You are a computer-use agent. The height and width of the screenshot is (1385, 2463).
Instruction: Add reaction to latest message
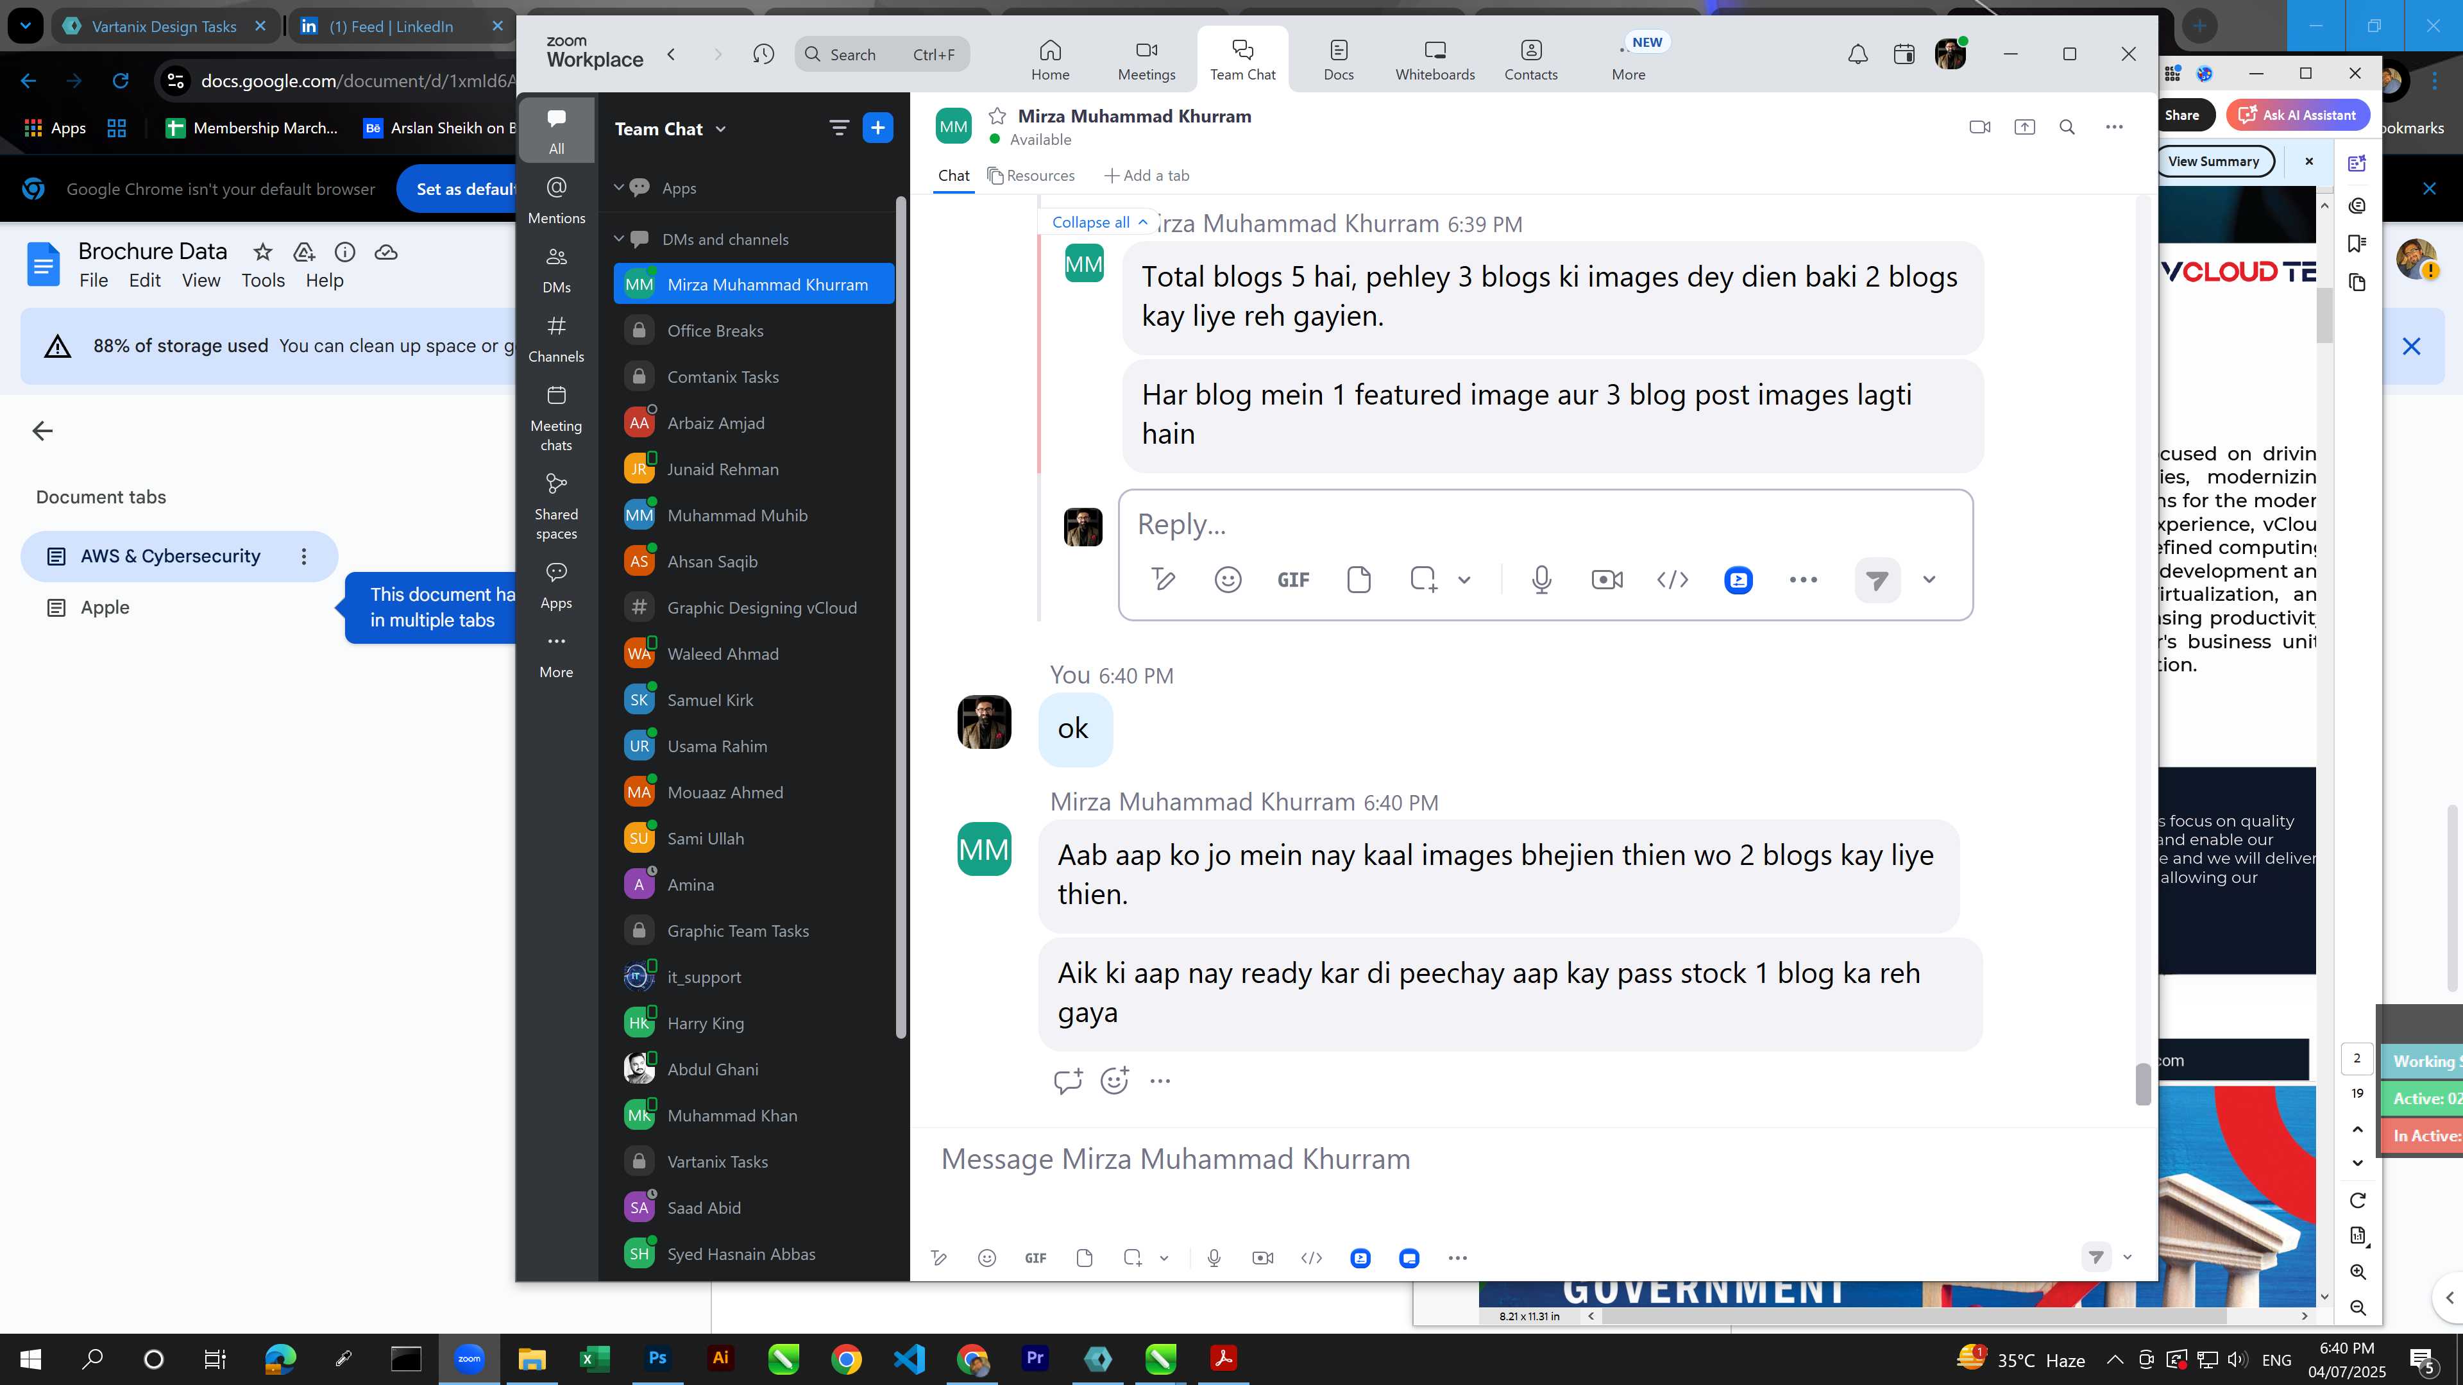[1114, 1081]
